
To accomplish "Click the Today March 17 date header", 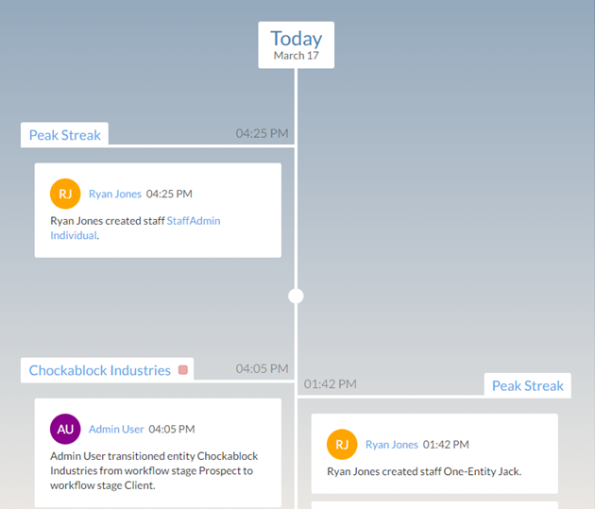I will coord(296,44).
